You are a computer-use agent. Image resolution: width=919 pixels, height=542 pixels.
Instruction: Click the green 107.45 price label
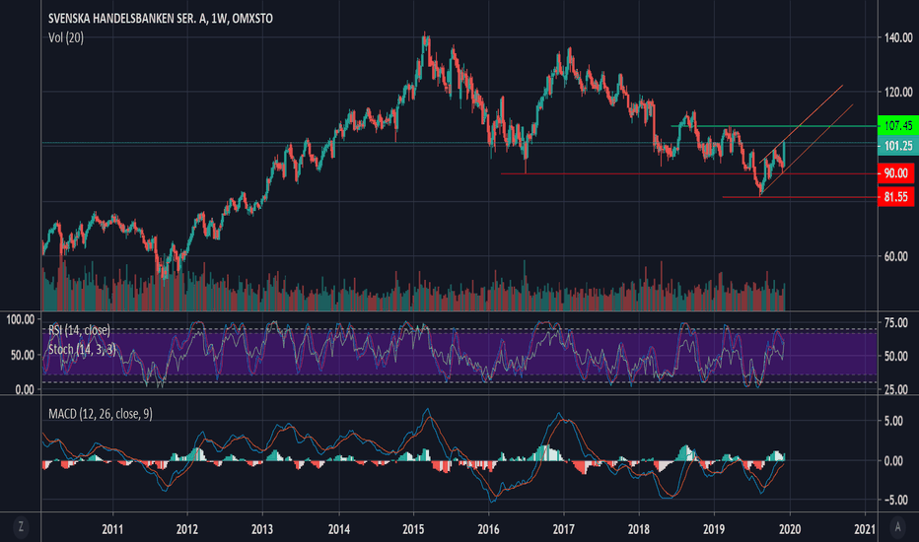click(897, 125)
